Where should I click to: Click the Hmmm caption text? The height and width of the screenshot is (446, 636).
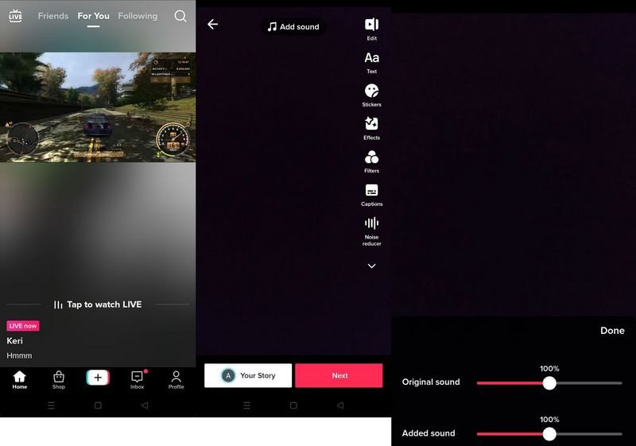19,355
